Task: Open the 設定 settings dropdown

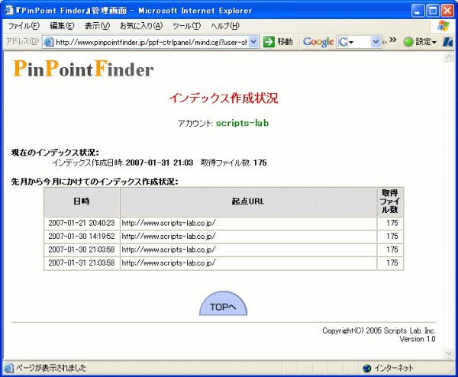Action: [x=426, y=42]
